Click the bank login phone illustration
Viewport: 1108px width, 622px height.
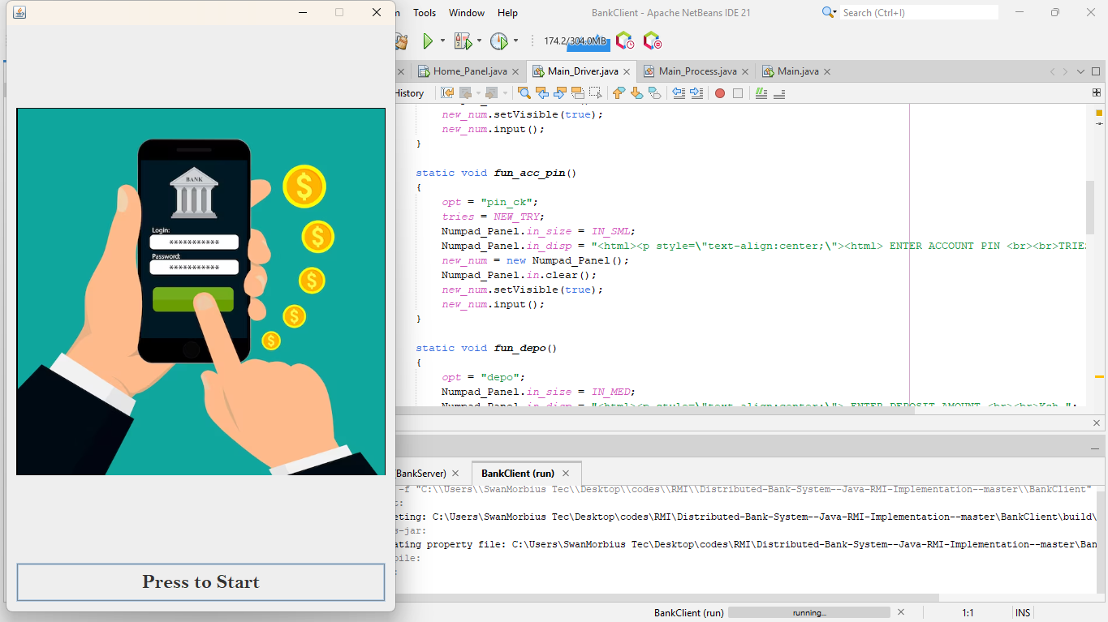tap(200, 292)
